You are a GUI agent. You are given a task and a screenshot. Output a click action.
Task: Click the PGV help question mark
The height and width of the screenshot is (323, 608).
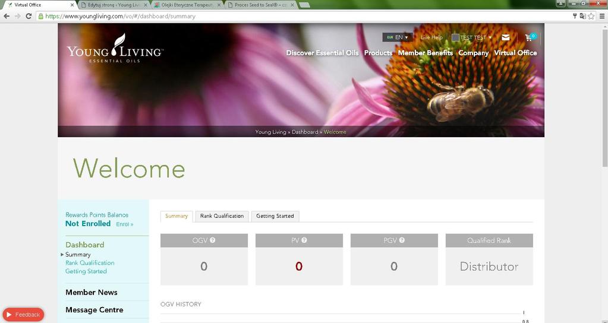(402, 240)
